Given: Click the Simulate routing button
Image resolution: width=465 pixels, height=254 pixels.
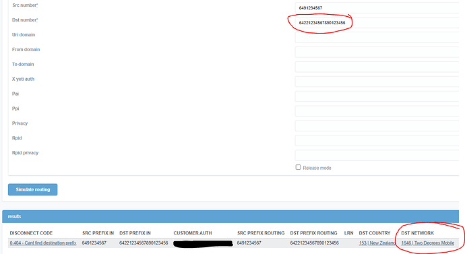Looking at the screenshot, I should (32, 190).
